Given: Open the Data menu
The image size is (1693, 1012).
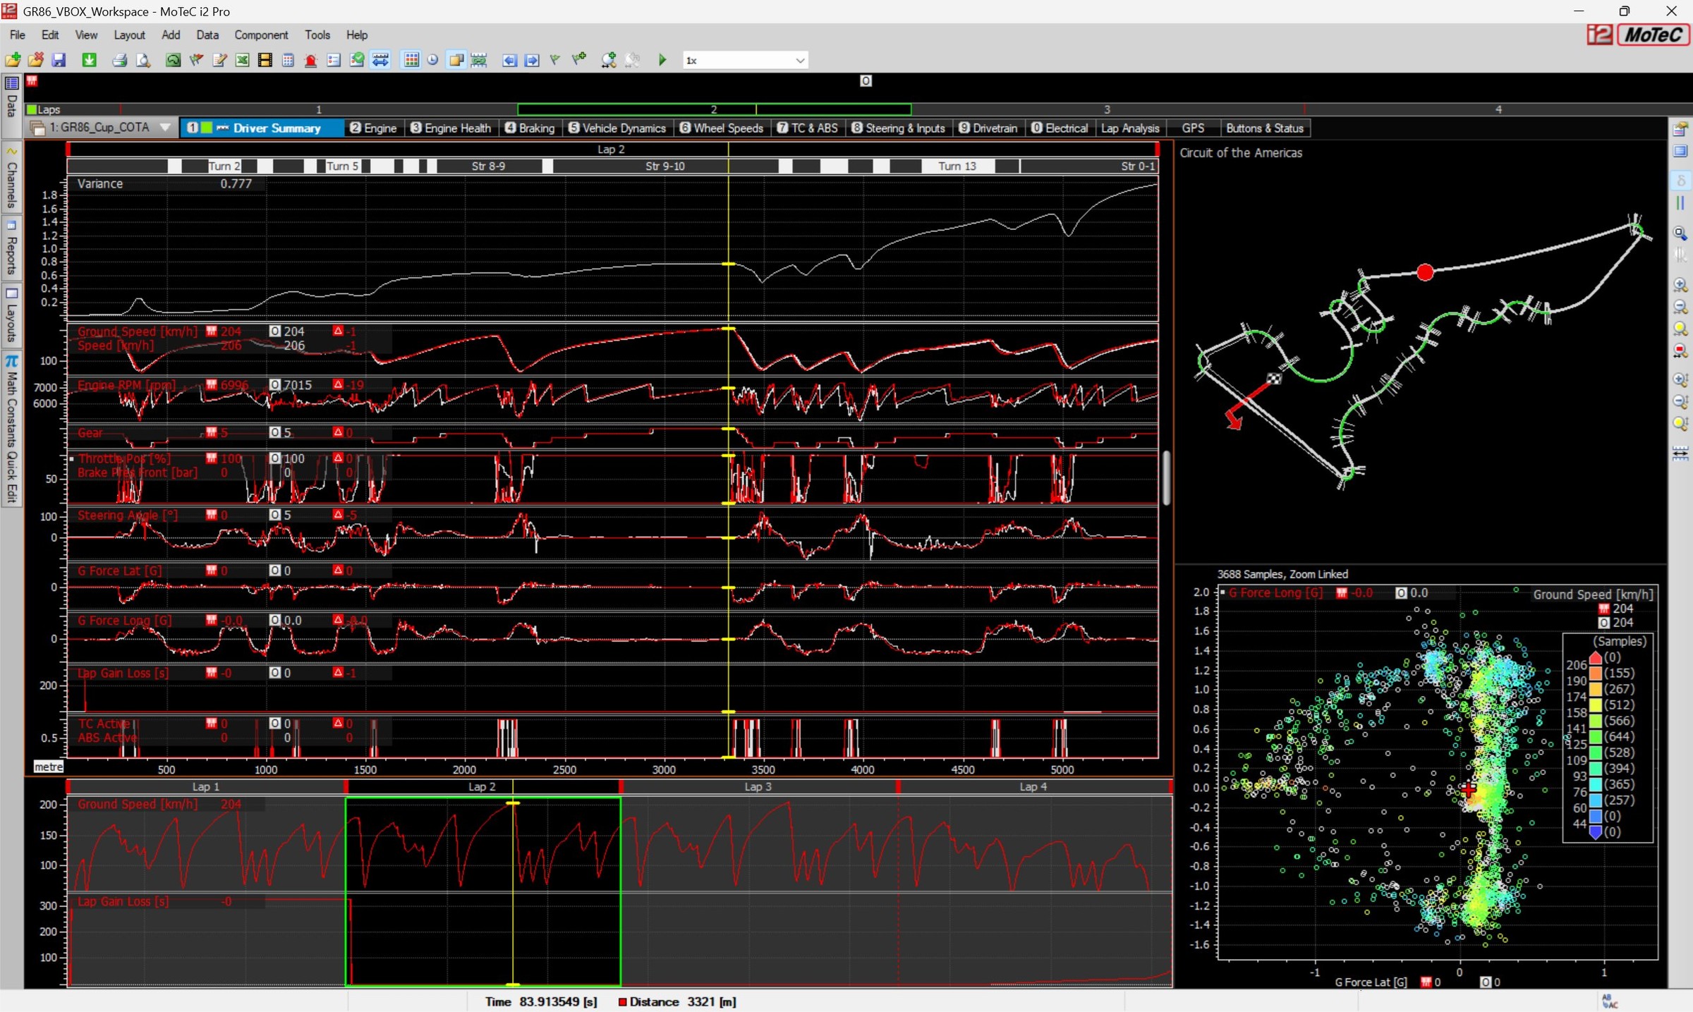Looking at the screenshot, I should click(x=207, y=35).
